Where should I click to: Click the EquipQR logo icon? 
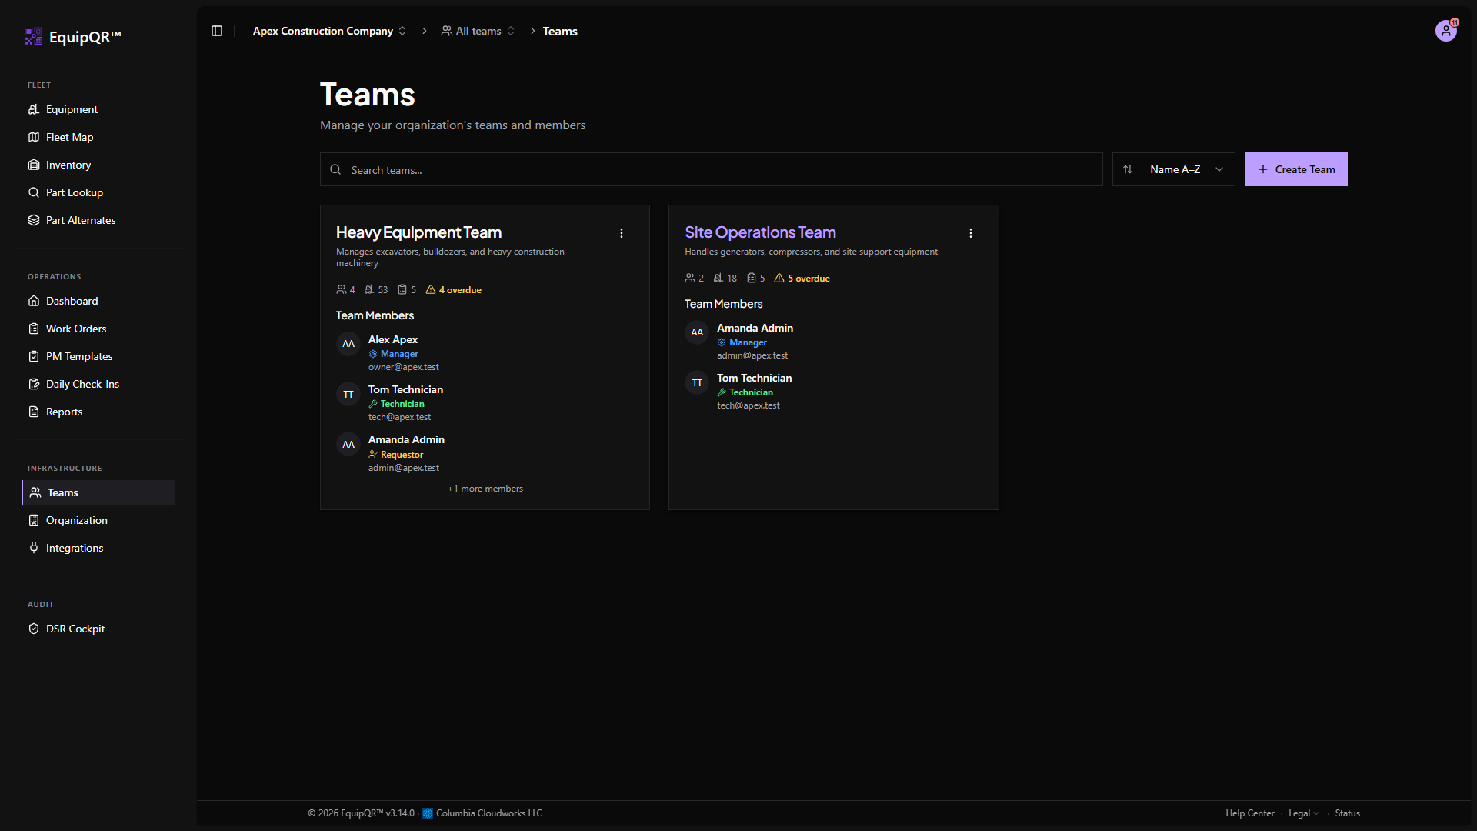tap(34, 36)
